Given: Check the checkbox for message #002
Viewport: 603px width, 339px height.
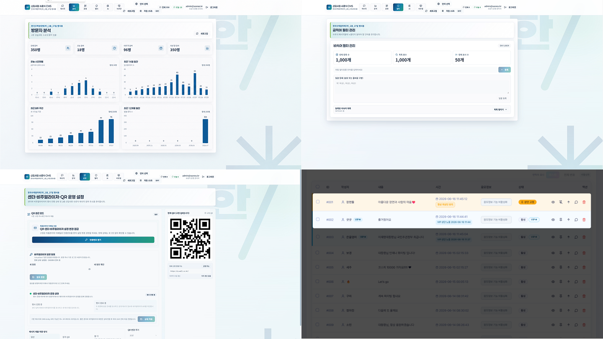Looking at the screenshot, I should (x=317, y=219).
